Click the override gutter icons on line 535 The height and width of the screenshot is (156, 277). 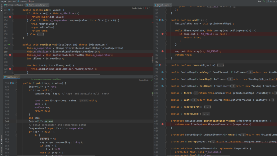coord(12,83)
